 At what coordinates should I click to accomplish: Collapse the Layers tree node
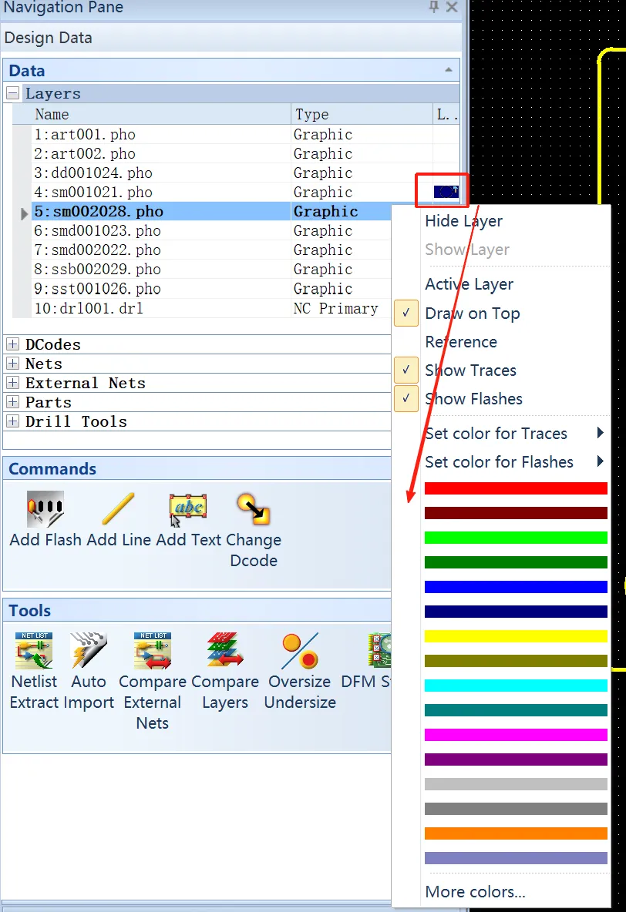pos(13,93)
